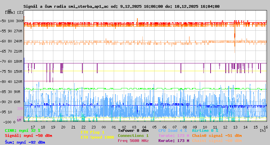
Task: Select the blue 'Šum: nyní -92 dBm' legend
Action: click(x=25, y=142)
